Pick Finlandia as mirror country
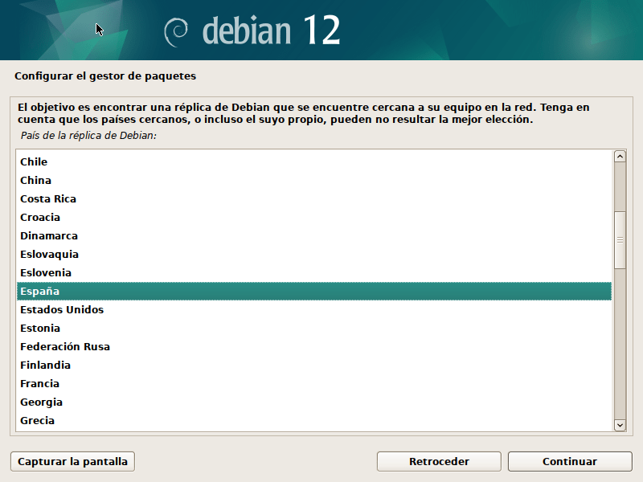Image resolution: width=643 pixels, height=482 pixels. click(314, 365)
